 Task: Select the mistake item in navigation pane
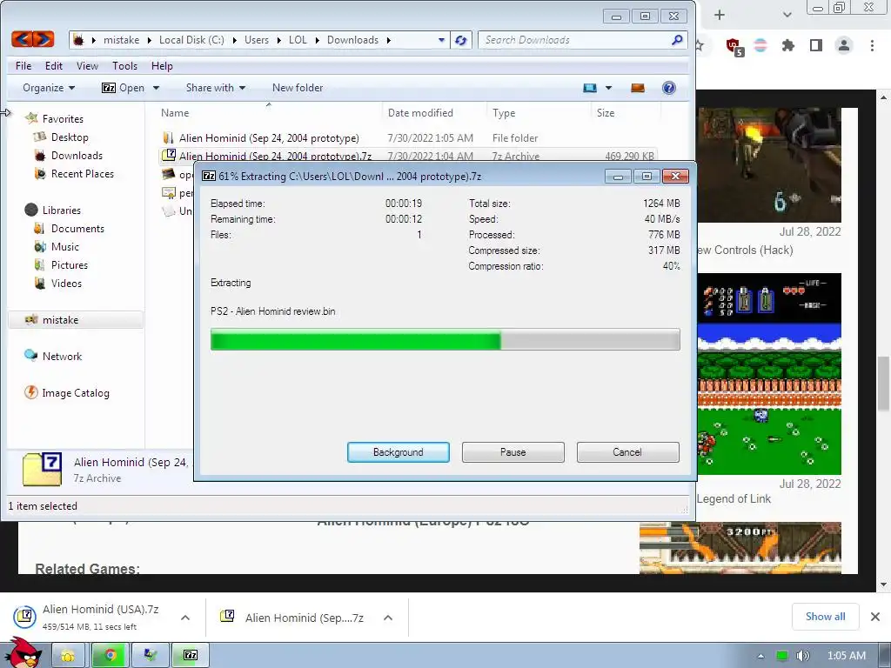tap(76, 320)
